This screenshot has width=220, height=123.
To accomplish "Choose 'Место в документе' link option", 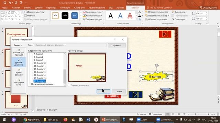I will click(19, 62).
